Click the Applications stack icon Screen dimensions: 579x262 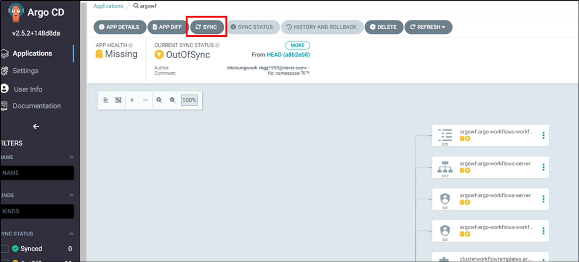5,53
